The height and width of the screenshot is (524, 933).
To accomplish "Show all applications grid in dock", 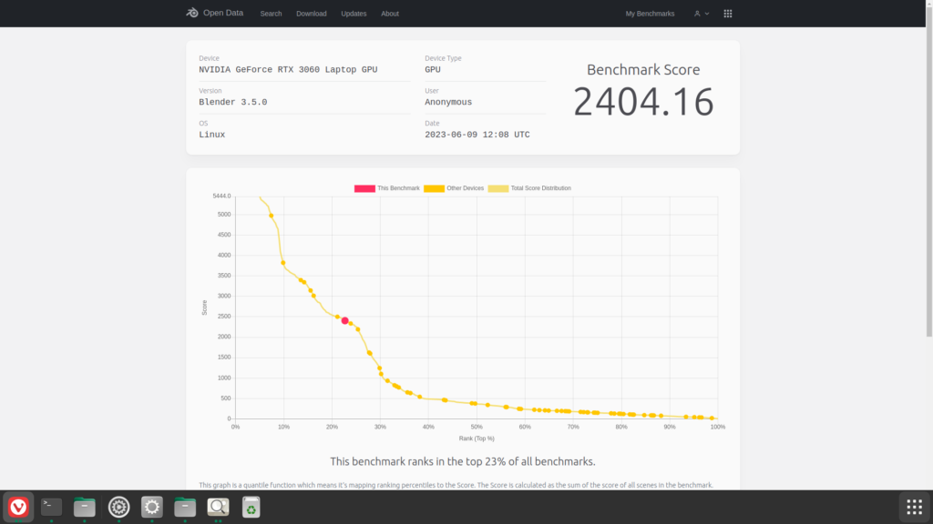I will tap(914, 507).
